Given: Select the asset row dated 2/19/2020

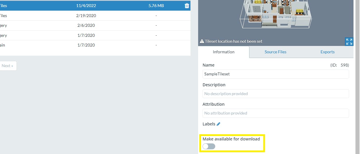Looking at the screenshot, I should tap(86, 16).
